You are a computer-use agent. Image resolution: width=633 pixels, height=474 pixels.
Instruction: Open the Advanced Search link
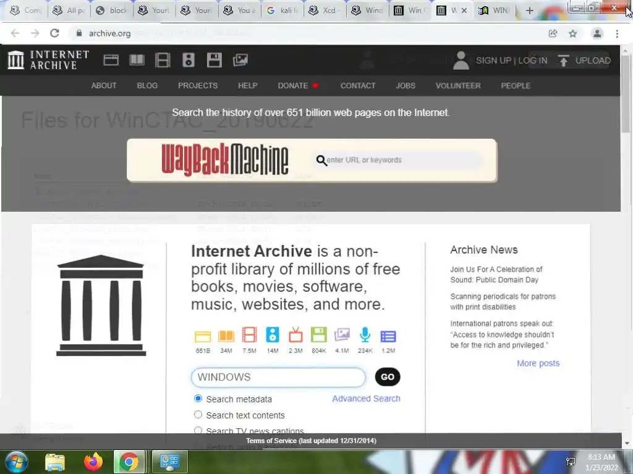(366, 398)
